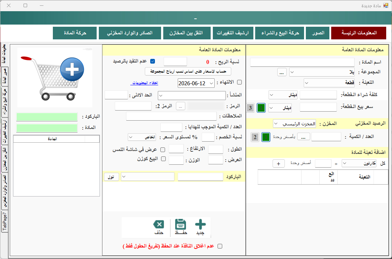Click the الملاحظات notes field
Screen dimensions: 392x259
click(171, 116)
